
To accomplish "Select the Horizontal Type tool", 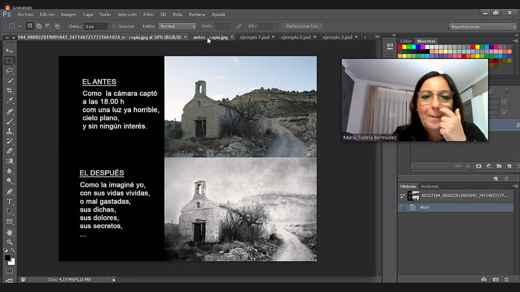I will click(x=10, y=201).
